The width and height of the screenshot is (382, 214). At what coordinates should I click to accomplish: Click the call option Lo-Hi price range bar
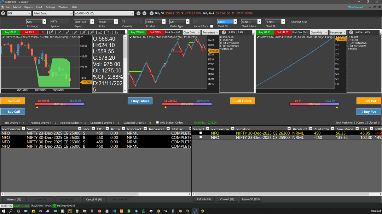60,104
